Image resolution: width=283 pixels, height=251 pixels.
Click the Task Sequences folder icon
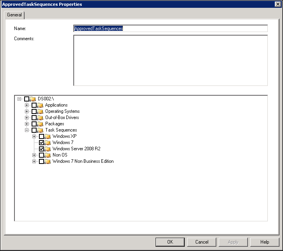(x=40, y=130)
